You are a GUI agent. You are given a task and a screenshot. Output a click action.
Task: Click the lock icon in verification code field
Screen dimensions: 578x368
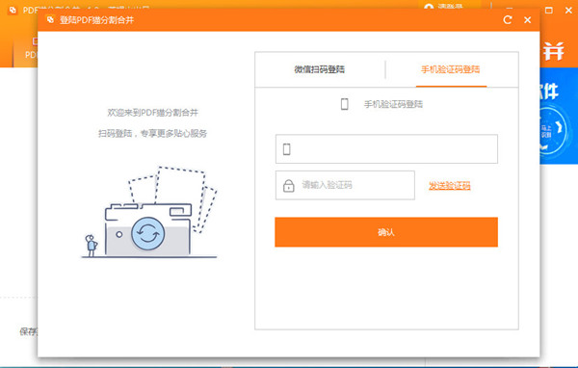tap(288, 186)
